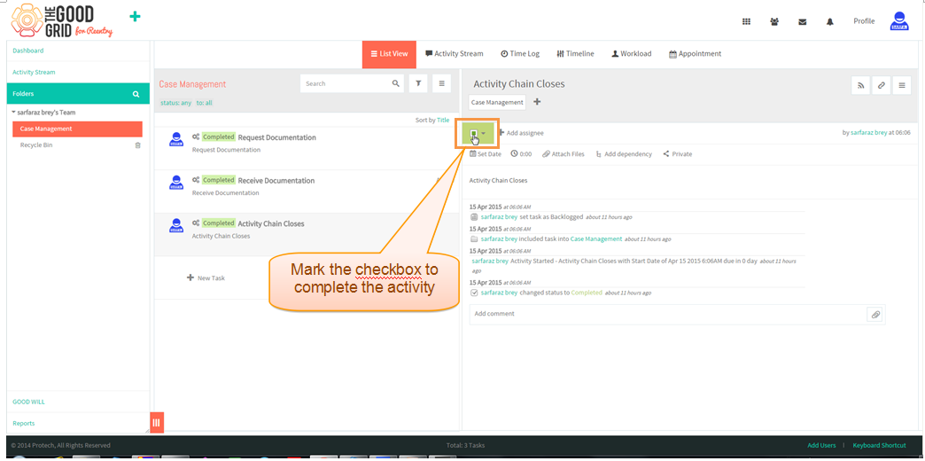925x461 pixels.
Task: Click the 0:00 time tracker
Action: [x=522, y=154]
